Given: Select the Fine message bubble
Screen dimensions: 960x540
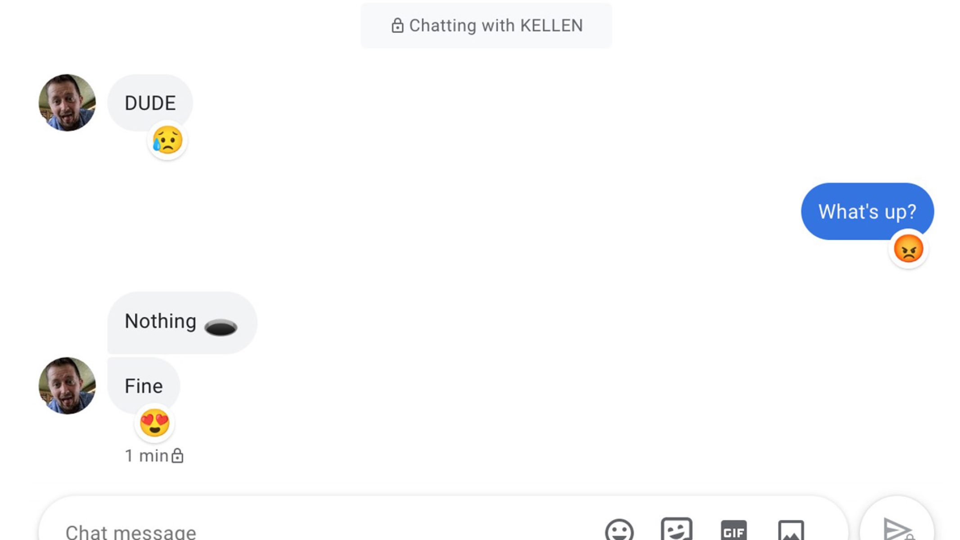Looking at the screenshot, I should tap(144, 386).
